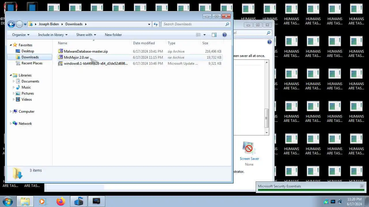Expand the Documents library
The image size is (369, 207).
tap(14, 81)
